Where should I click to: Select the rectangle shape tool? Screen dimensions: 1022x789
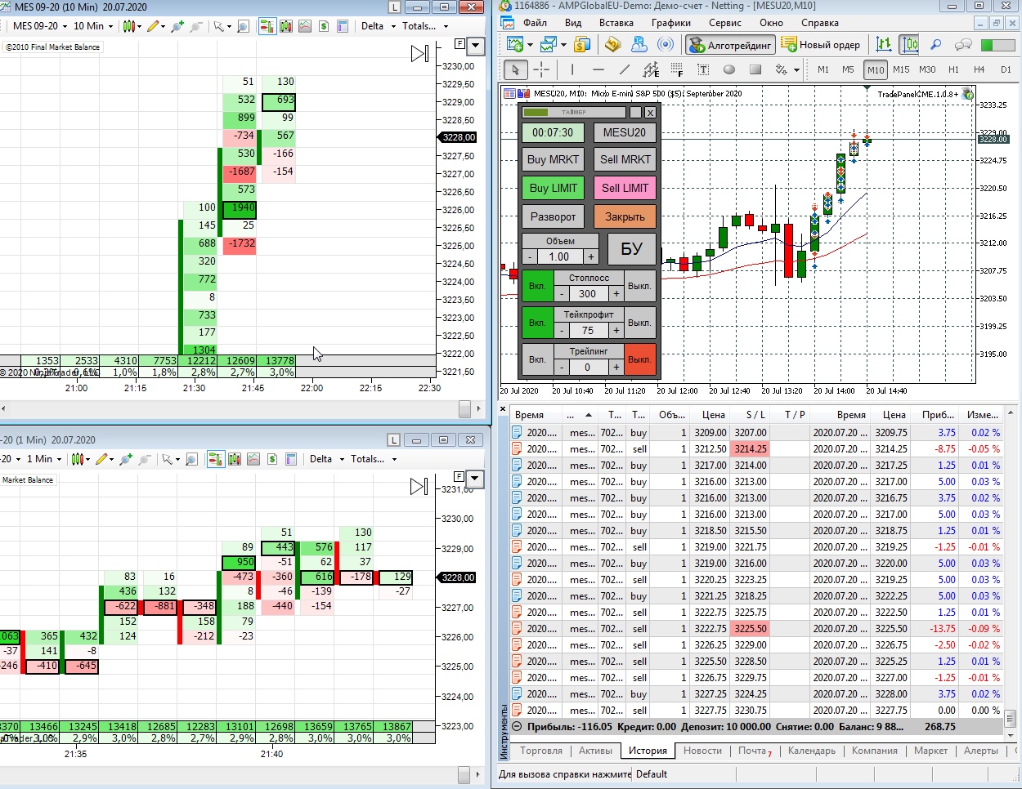coord(755,69)
